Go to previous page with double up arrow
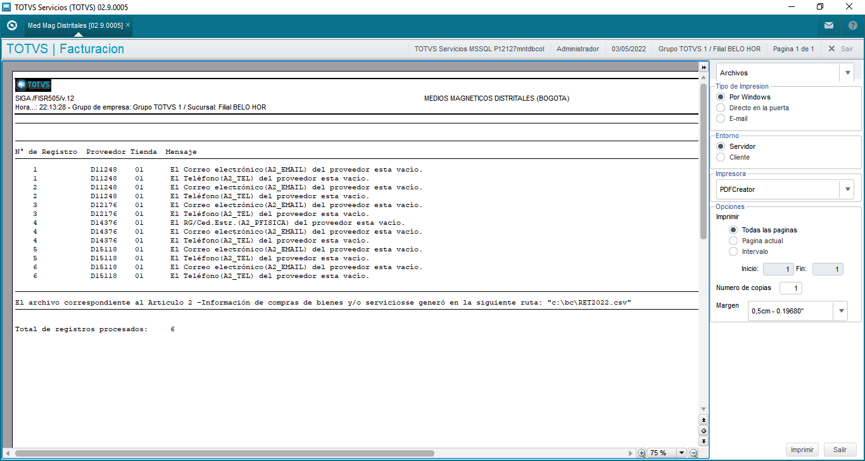This screenshot has width=865, height=461. (x=704, y=420)
